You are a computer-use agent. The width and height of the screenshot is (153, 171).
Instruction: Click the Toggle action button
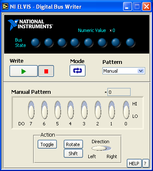pos(47,144)
